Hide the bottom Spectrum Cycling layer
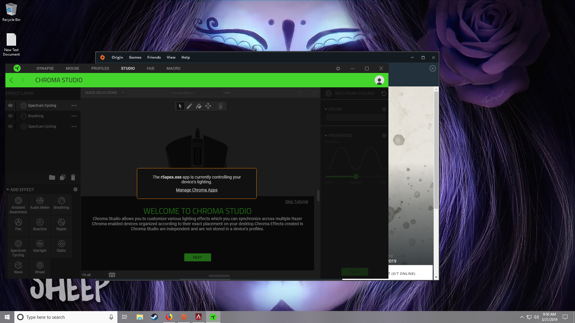 (10, 127)
